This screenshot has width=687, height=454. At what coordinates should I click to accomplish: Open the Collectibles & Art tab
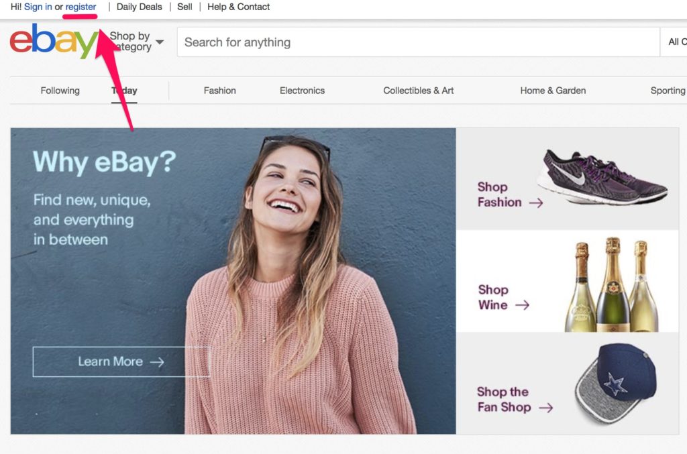tap(419, 91)
